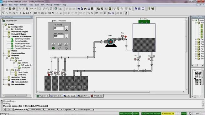Select the Ellipse drawing tool
This screenshot has height=115, width=205.
pyautogui.click(x=13, y=13)
